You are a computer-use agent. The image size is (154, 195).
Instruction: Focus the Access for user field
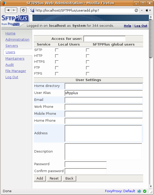click(x=105, y=39)
